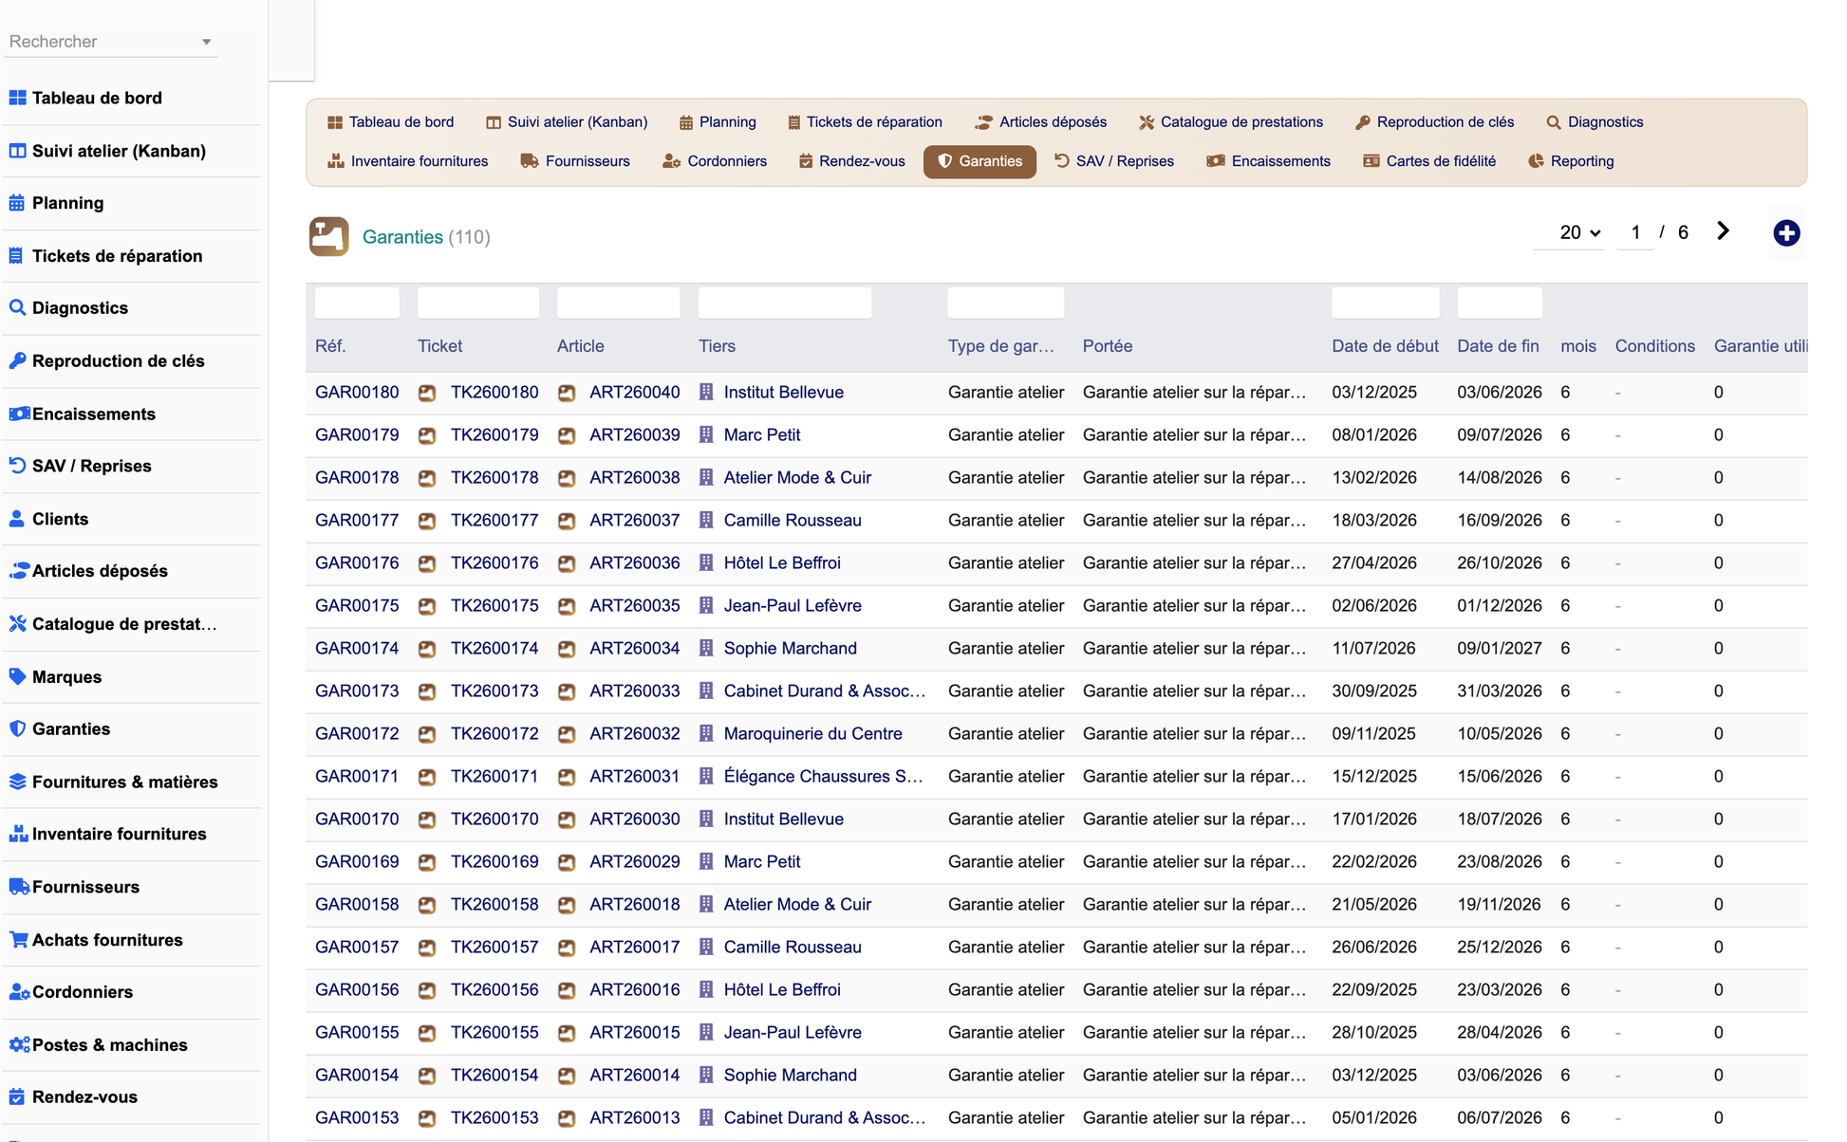1847x1142 pixels.
Task: Sort by Date de début column
Action: tap(1385, 346)
